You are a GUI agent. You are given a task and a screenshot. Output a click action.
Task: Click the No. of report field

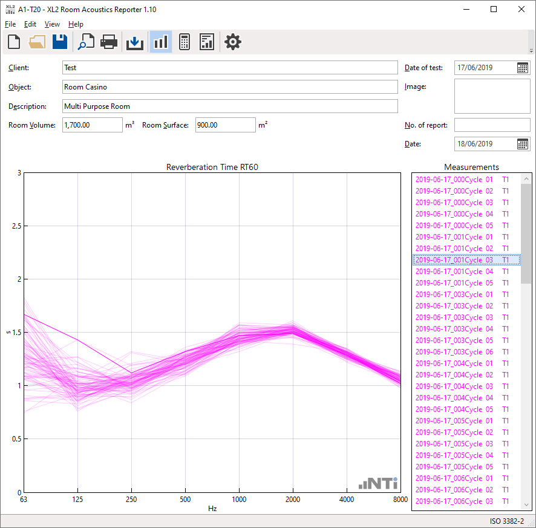pyautogui.click(x=492, y=125)
